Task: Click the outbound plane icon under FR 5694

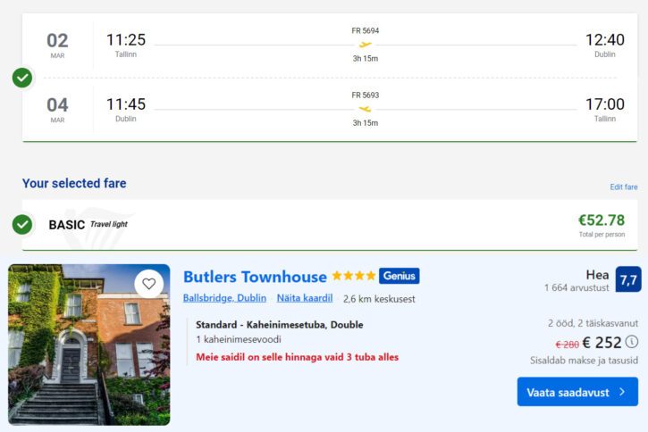Action: pyautogui.click(x=365, y=45)
